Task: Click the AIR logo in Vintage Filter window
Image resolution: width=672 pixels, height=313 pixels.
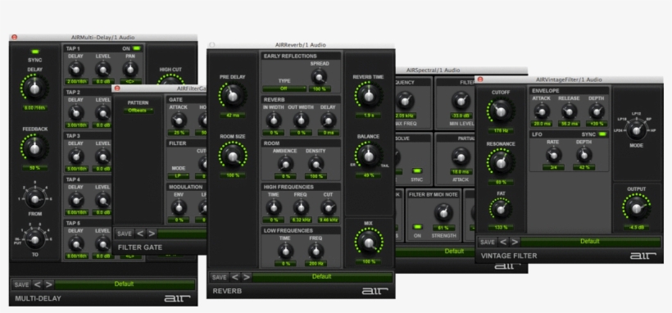Action: pos(642,256)
